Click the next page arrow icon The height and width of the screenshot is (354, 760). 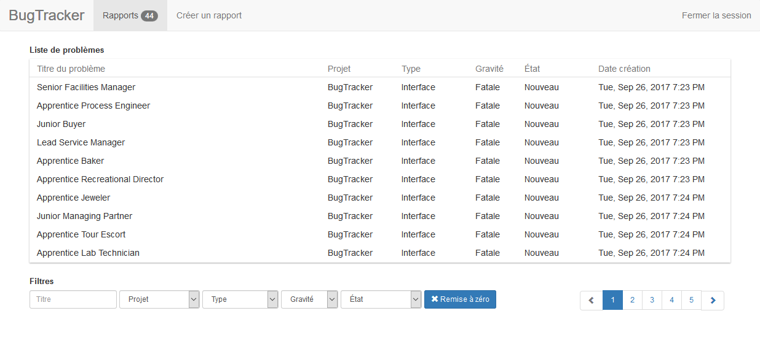(713, 300)
